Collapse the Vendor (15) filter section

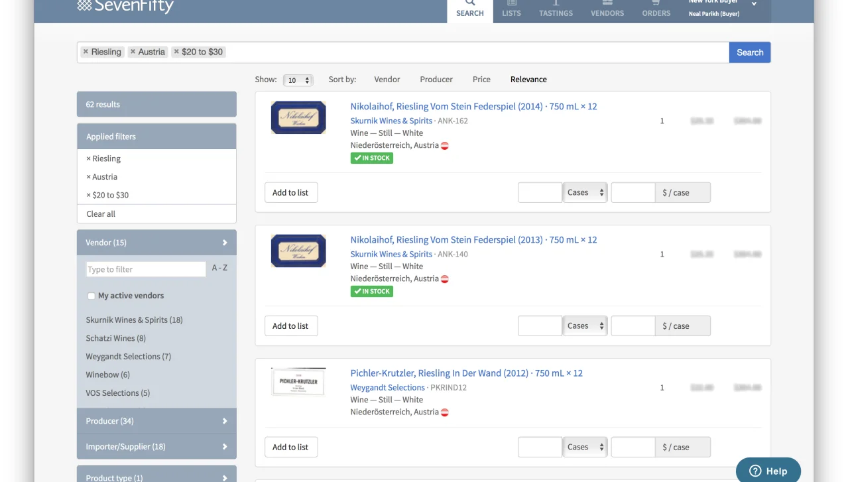(x=156, y=243)
